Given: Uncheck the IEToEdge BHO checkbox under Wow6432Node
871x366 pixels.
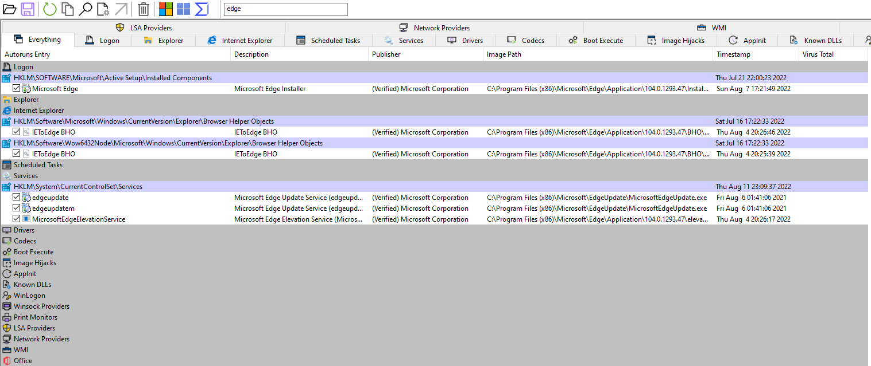Looking at the screenshot, I should (x=16, y=154).
